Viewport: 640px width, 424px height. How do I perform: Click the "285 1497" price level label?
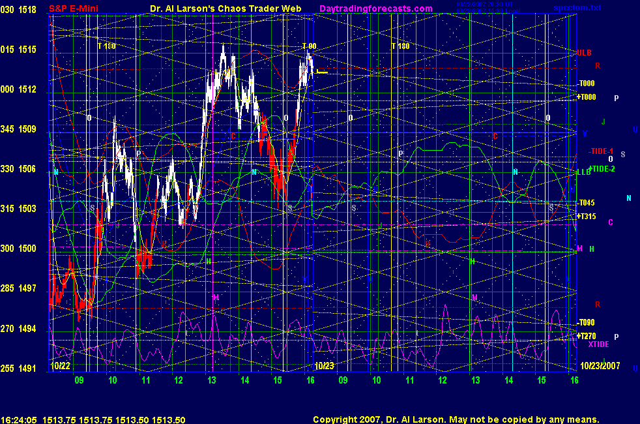[18, 288]
